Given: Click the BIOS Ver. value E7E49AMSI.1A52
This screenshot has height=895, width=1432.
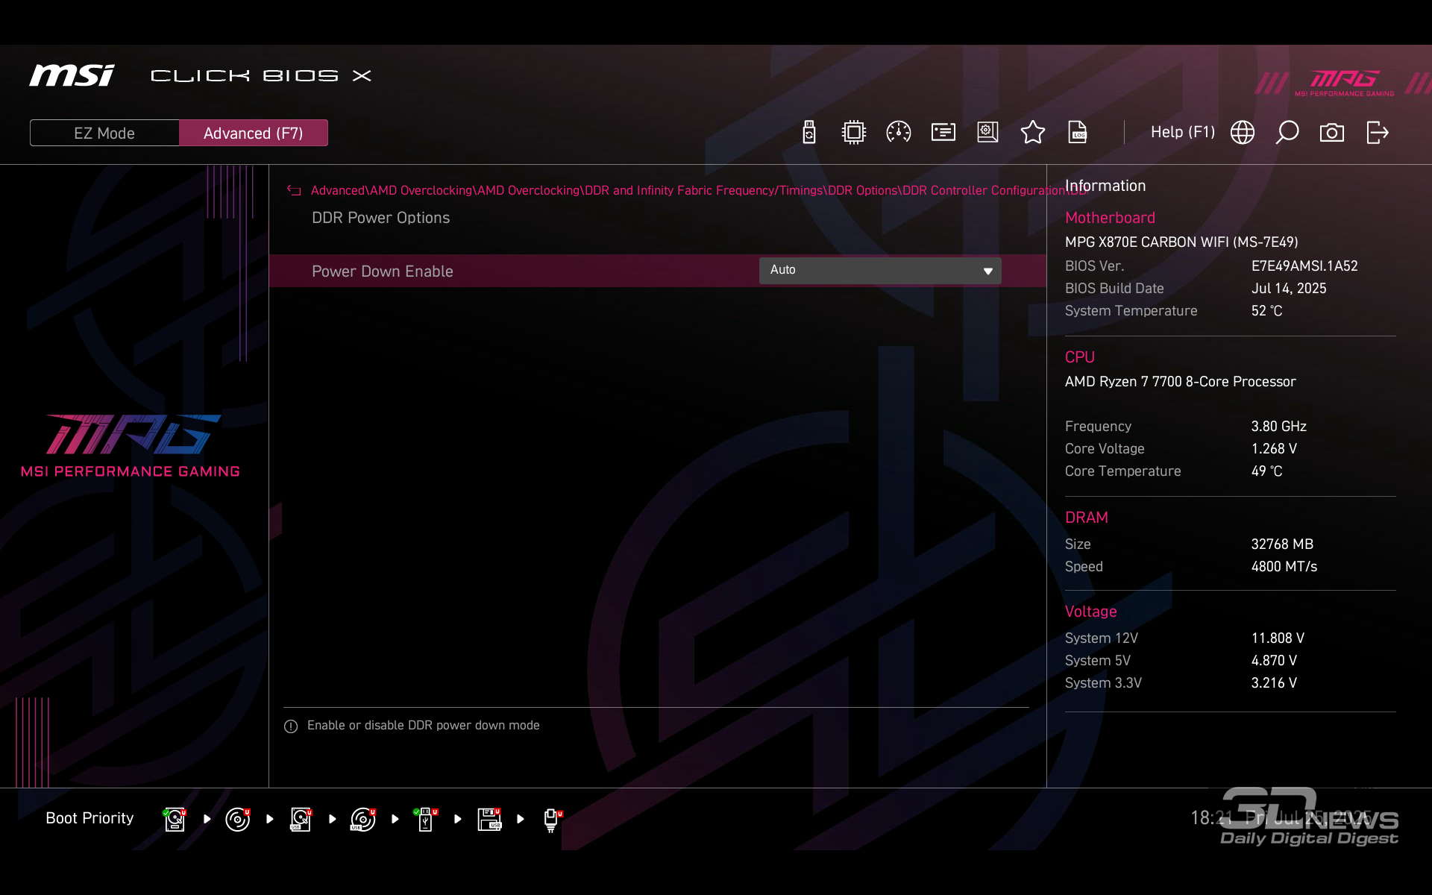Looking at the screenshot, I should tap(1304, 266).
